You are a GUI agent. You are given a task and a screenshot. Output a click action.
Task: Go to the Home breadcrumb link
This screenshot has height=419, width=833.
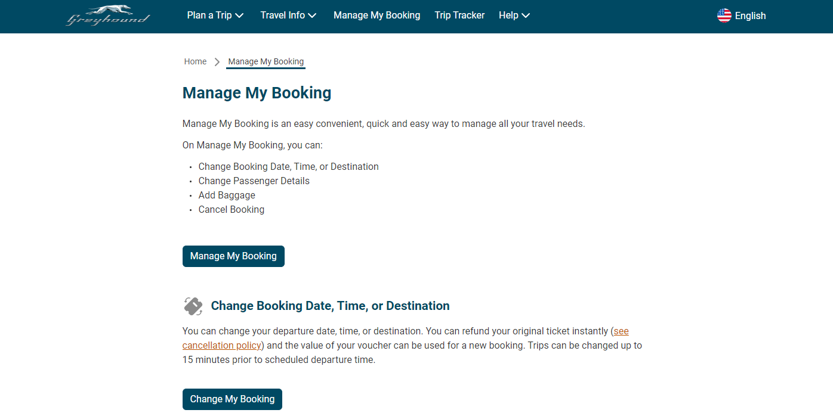[x=195, y=61]
